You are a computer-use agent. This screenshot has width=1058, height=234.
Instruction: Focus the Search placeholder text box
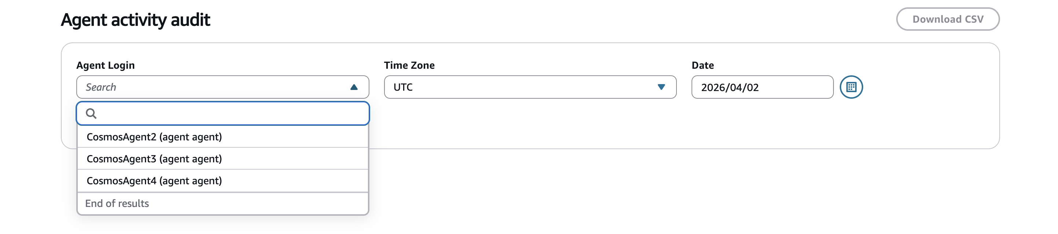[x=205, y=87]
